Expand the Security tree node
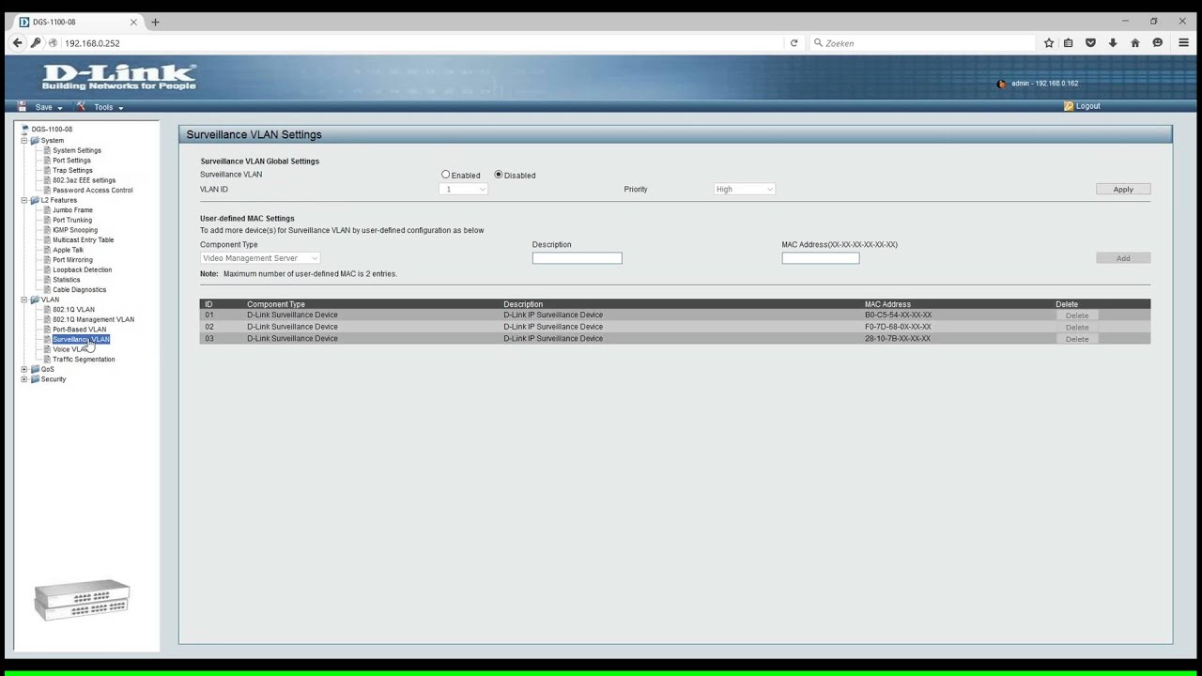 [24, 379]
